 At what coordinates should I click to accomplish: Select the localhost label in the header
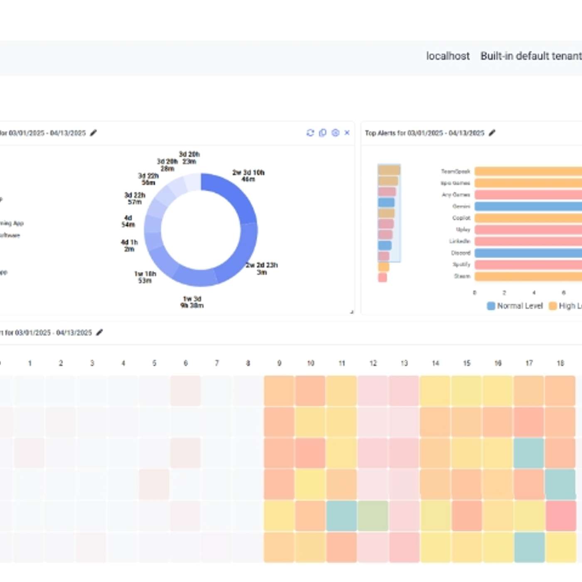[x=448, y=56]
